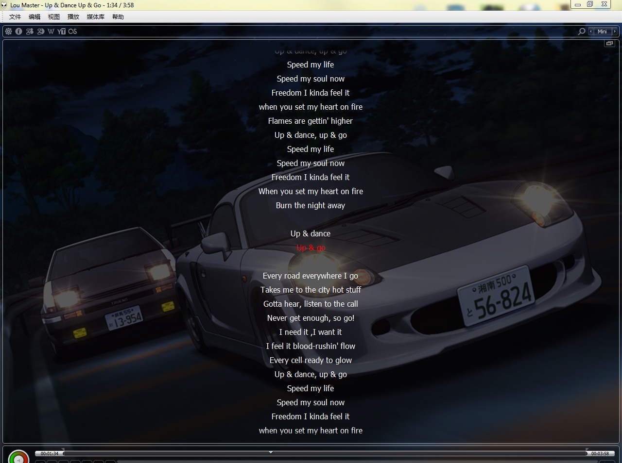Click the elapsed time 00:01:34 label
622x463 pixels.
point(50,453)
